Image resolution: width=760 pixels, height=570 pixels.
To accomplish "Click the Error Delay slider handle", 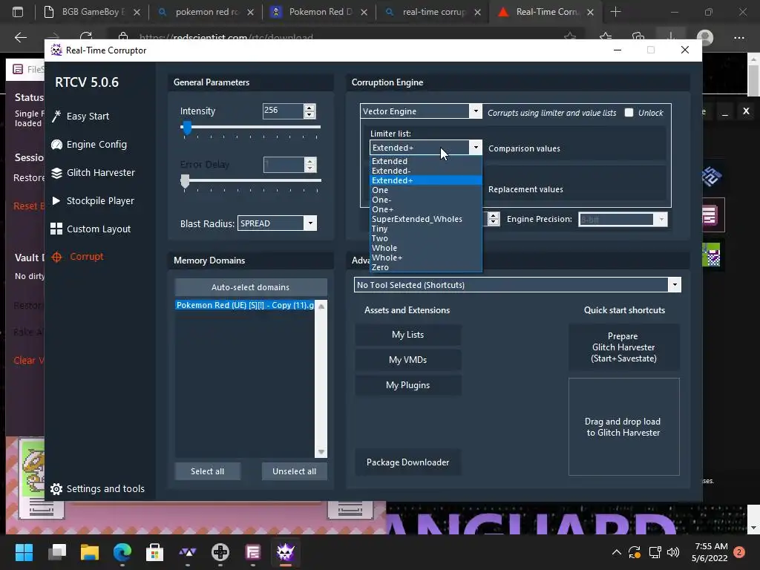I will pos(185,181).
